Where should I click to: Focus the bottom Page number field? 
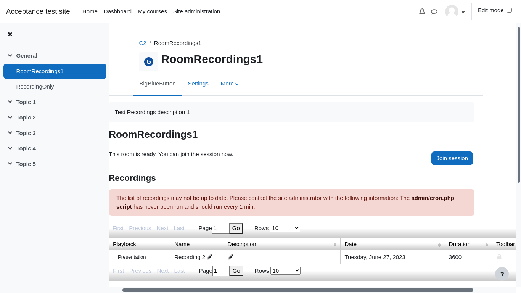pyautogui.click(x=221, y=271)
